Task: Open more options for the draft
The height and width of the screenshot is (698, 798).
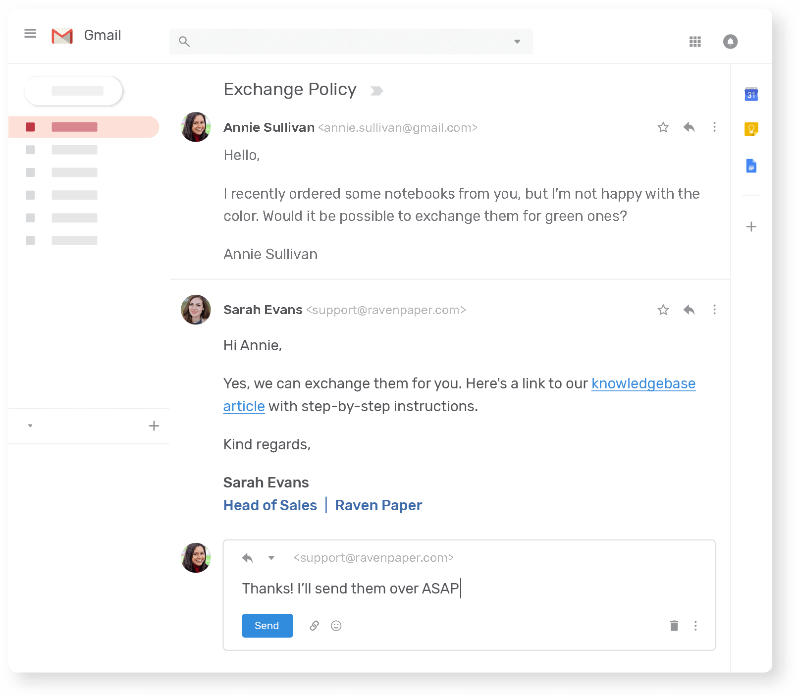Action: pos(695,626)
